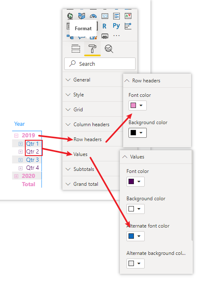Open Values Font color purple swatch

pyautogui.click(x=136, y=182)
